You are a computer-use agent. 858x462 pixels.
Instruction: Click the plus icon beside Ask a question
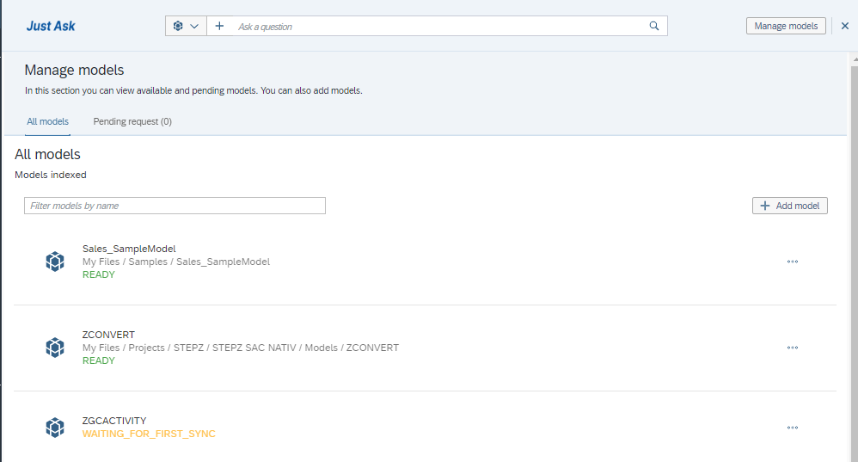point(219,27)
